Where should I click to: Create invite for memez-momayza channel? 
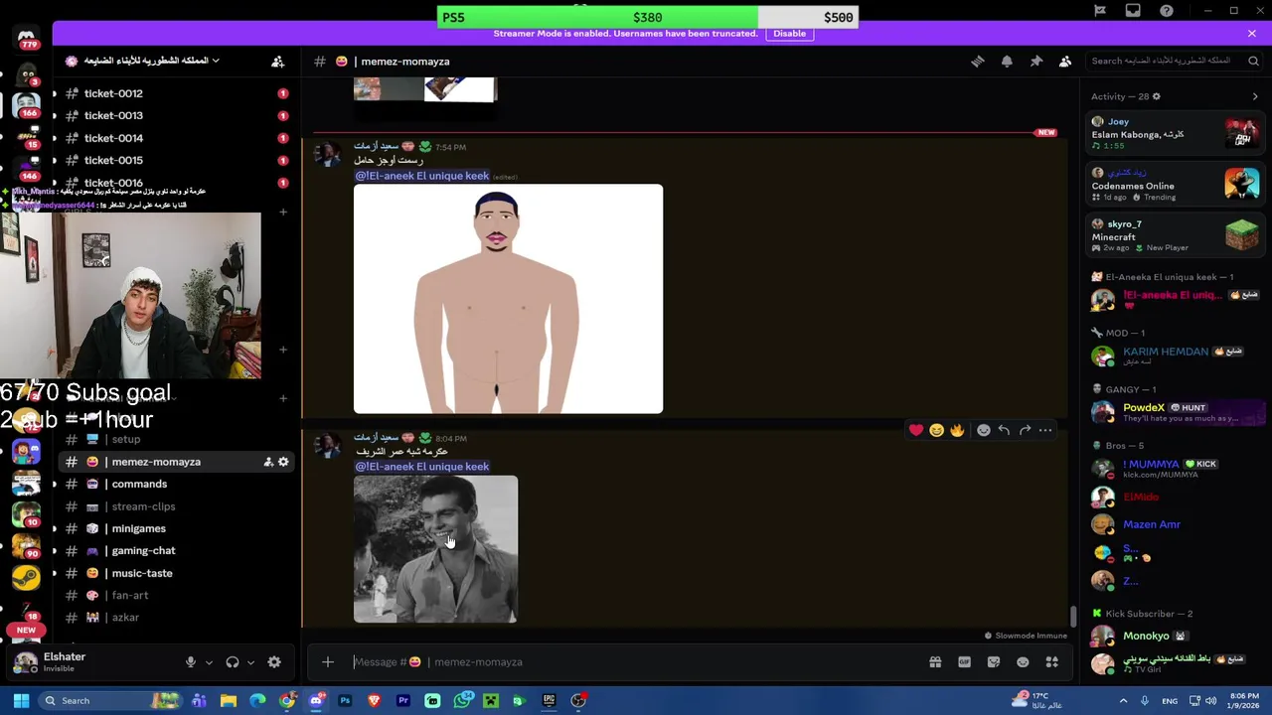click(x=268, y=462)
